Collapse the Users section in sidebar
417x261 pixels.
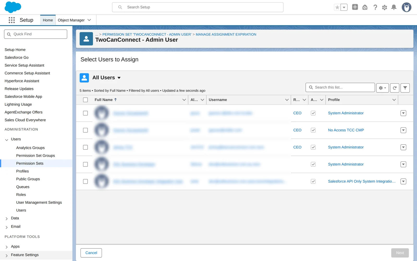click(x=7, y=140)
